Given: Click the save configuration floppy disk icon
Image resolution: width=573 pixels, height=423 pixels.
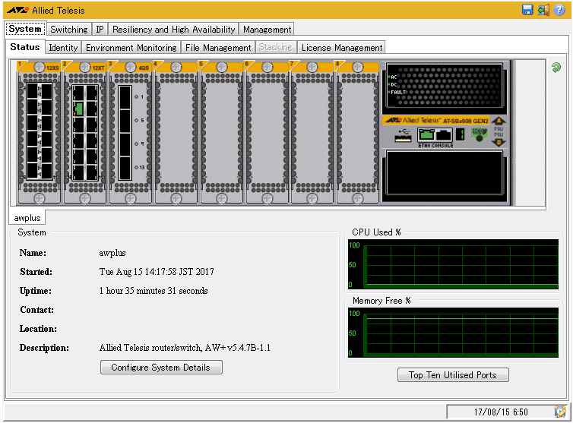Looking at the screenshot, I should 527,10.
